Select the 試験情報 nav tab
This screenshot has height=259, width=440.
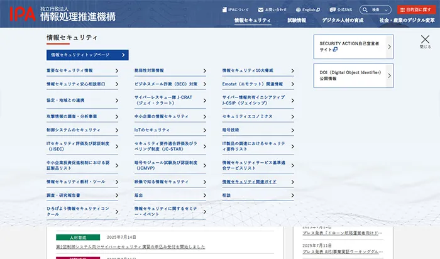tap(297, 21)
